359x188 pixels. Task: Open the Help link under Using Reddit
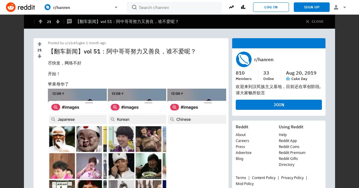[x=283, y=135]
